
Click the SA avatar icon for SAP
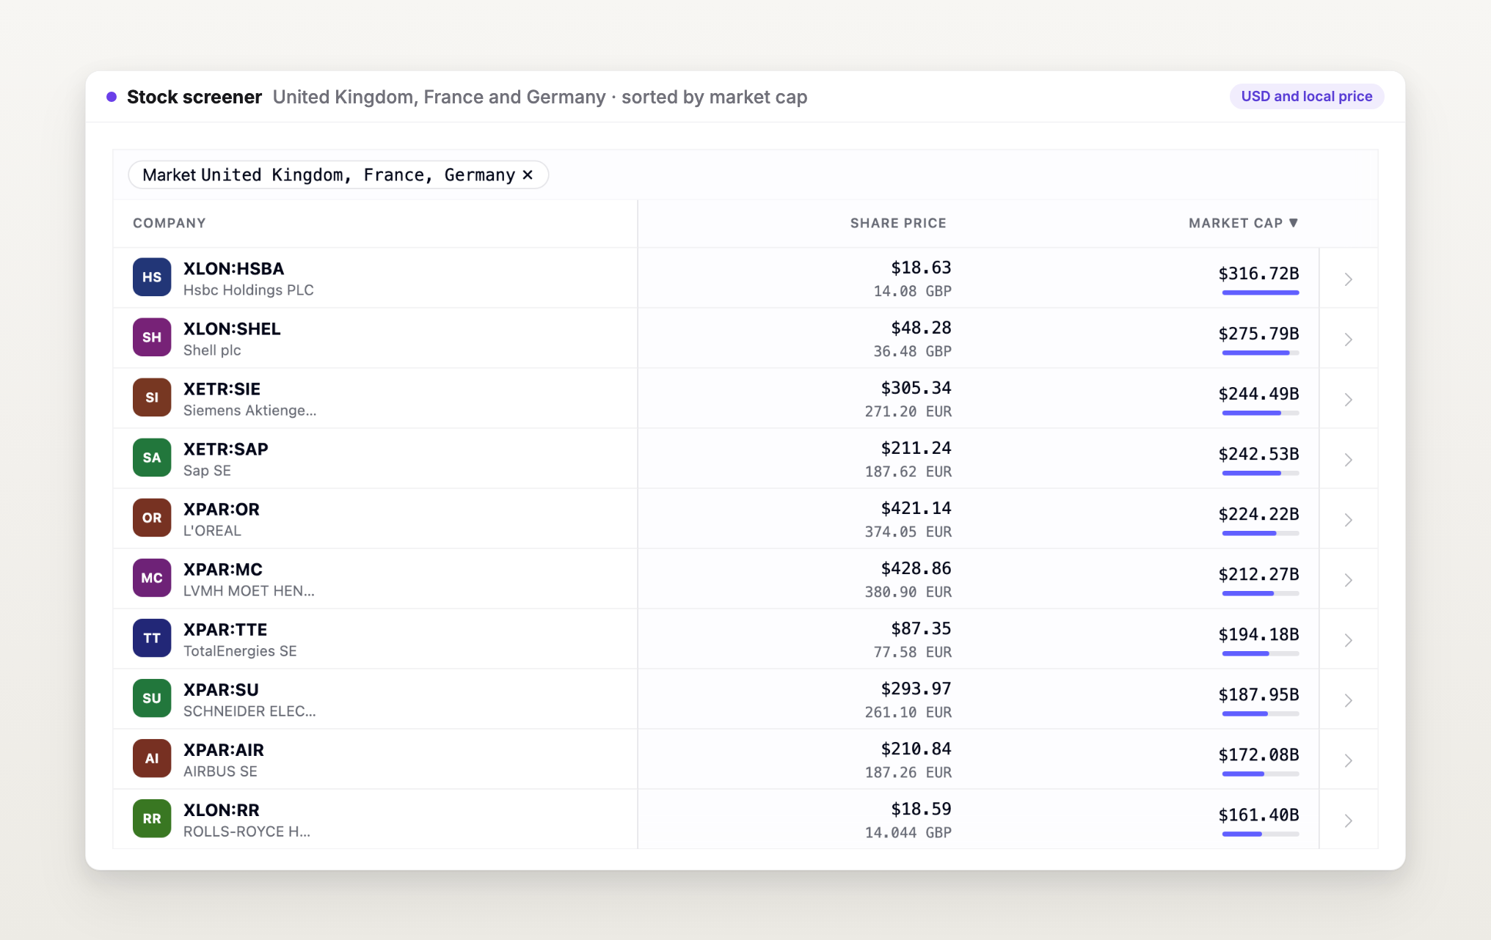152,458
